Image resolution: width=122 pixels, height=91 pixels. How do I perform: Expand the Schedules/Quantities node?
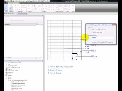click(x=5, y=71)
